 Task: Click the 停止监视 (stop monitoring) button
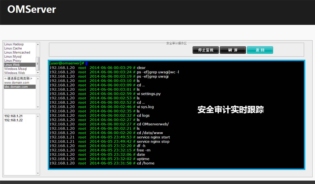(205, 50)
